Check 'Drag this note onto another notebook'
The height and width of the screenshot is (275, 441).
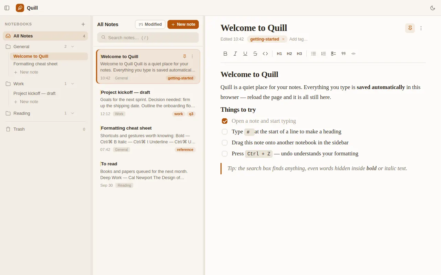pos(225,143)
